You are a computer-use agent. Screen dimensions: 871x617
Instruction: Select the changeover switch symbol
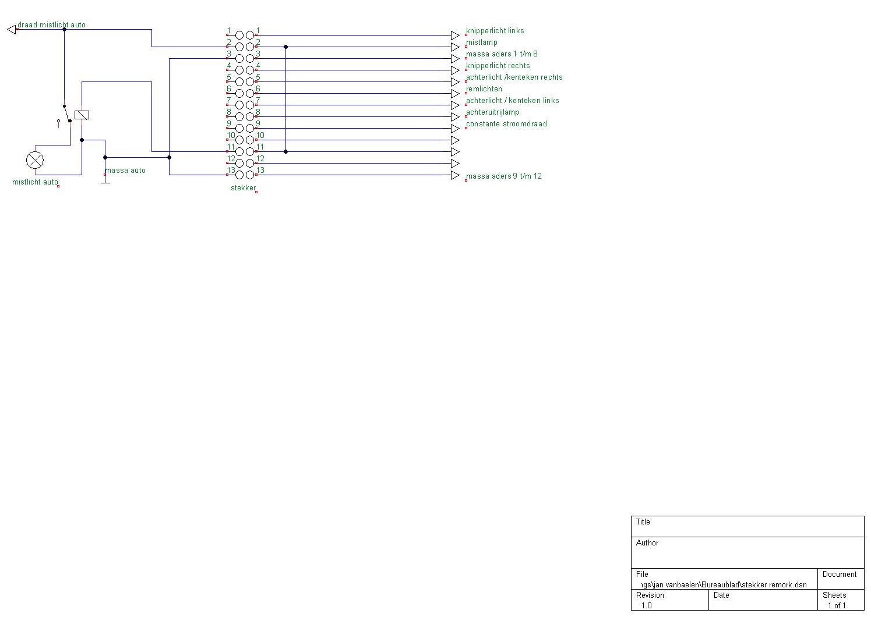(66, 114)
